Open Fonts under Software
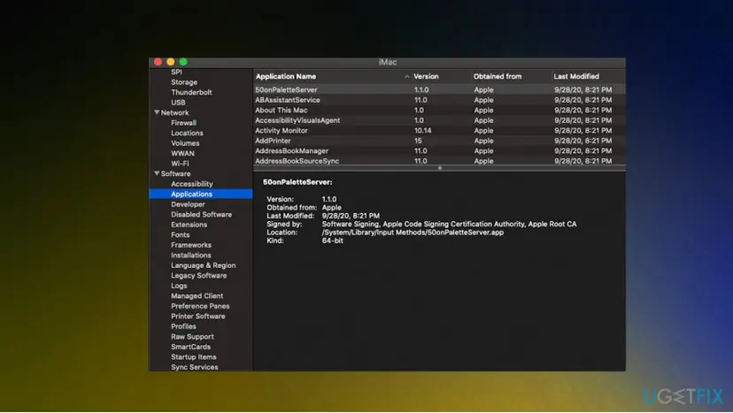 pos(180,235)
